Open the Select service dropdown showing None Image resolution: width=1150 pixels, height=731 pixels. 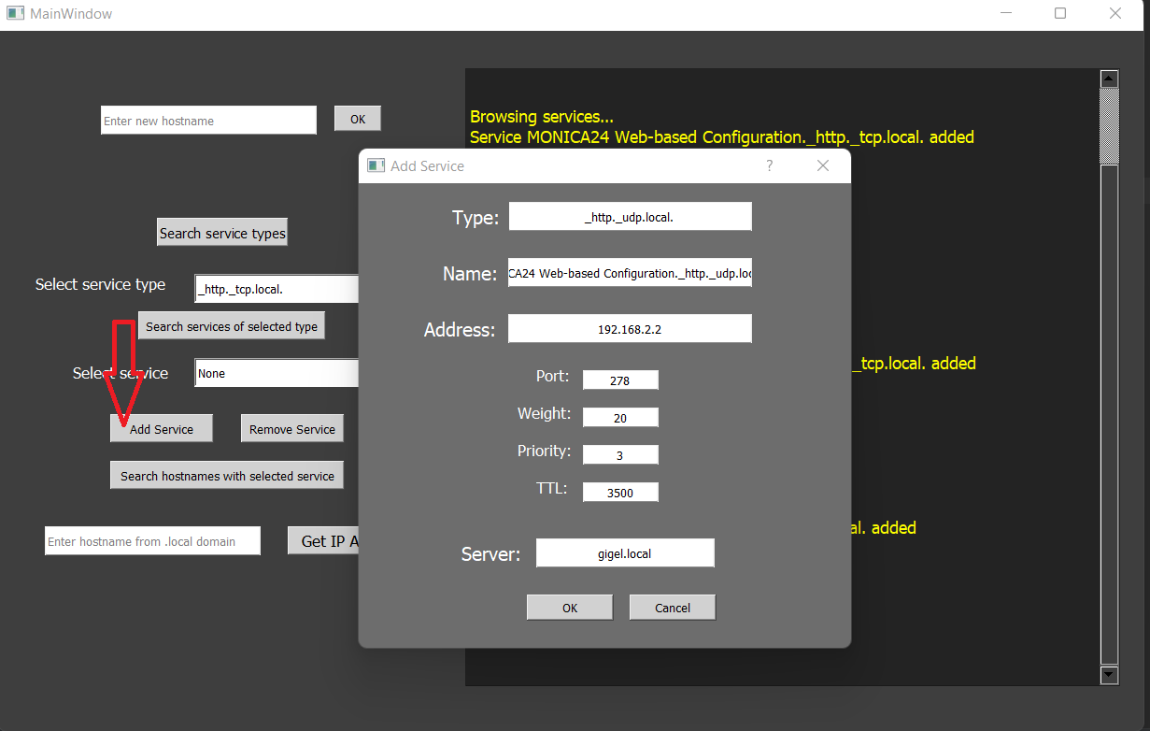coord(277,373)
